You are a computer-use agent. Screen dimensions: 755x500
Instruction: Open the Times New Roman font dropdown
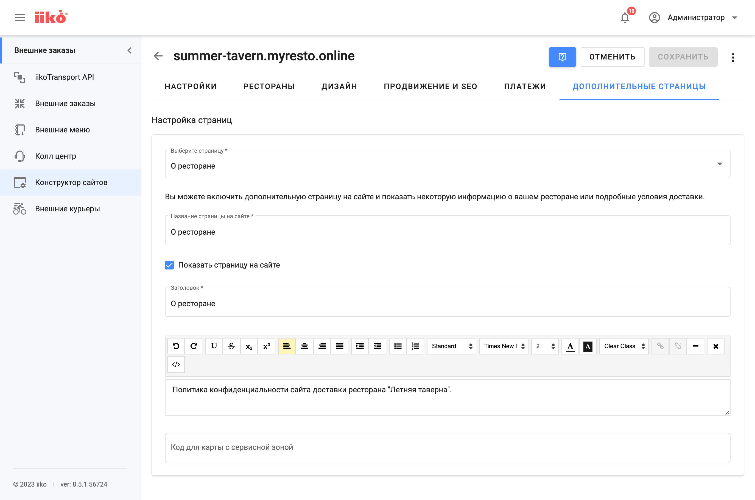tap(504, 346)
